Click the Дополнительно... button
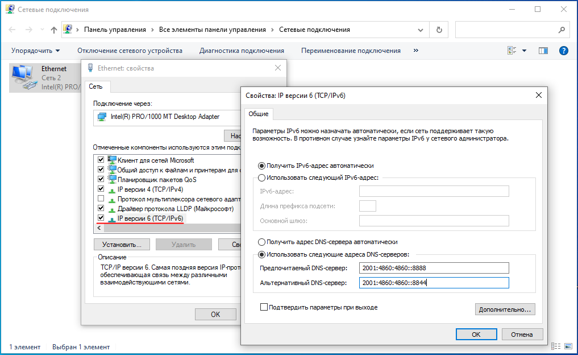 click(504, 309)
